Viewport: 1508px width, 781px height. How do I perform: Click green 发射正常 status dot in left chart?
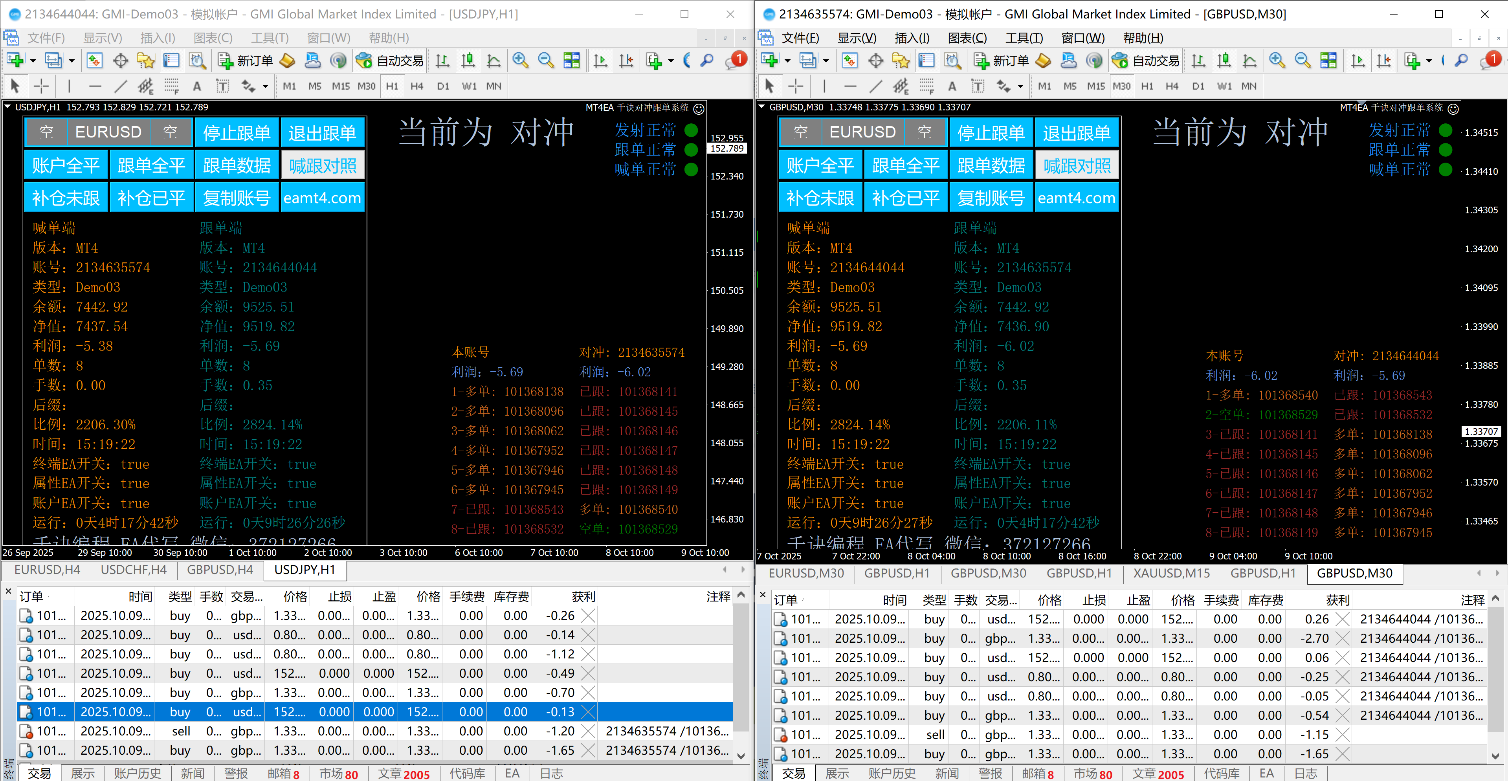[691, 130]
